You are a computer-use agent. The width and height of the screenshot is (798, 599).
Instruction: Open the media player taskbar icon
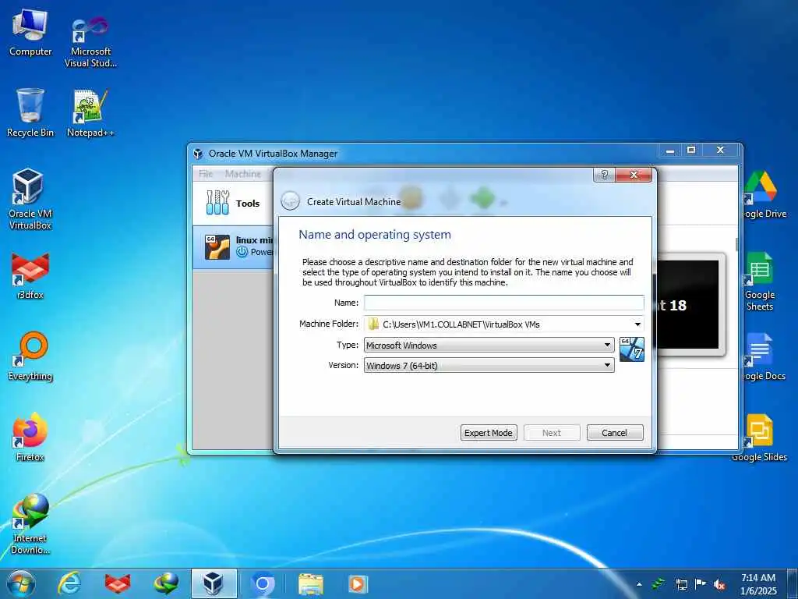tap(358, 583)
